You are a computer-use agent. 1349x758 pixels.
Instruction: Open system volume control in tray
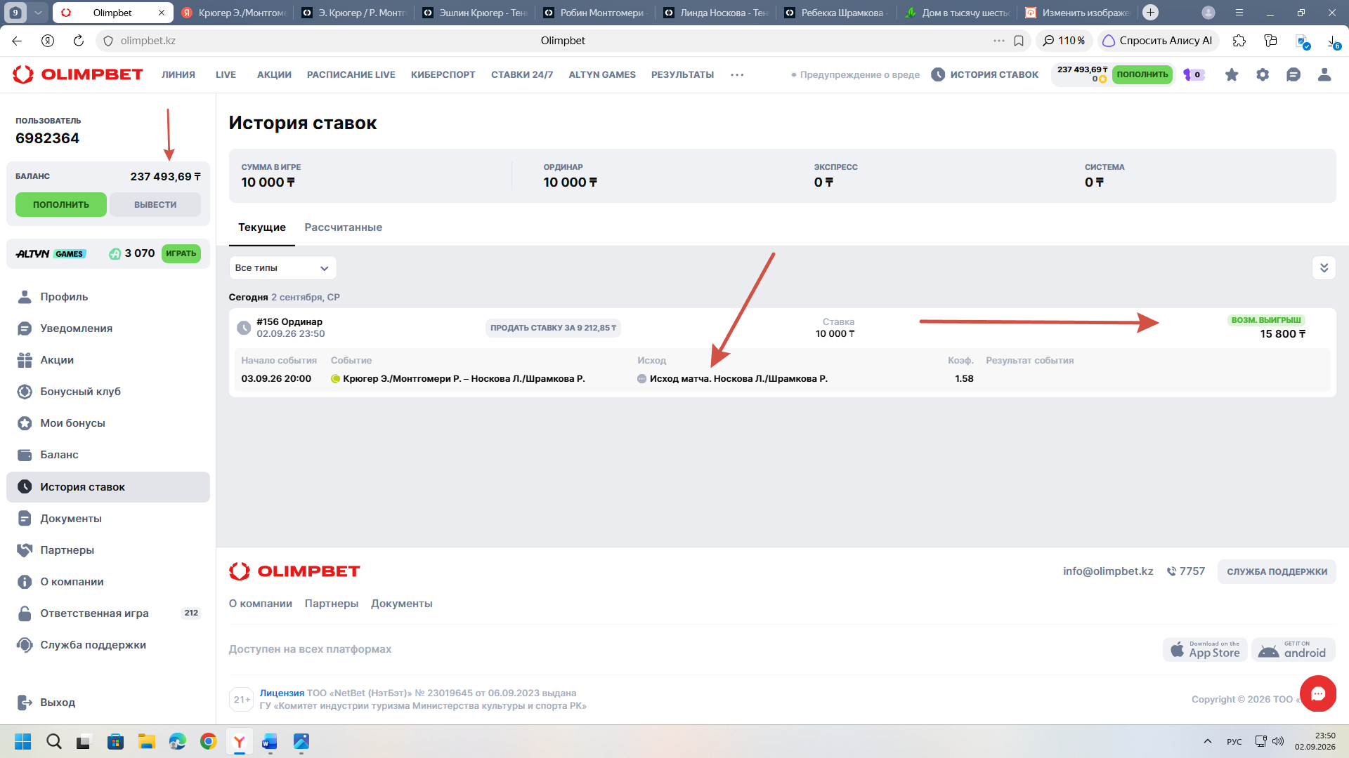(1278, 741)
